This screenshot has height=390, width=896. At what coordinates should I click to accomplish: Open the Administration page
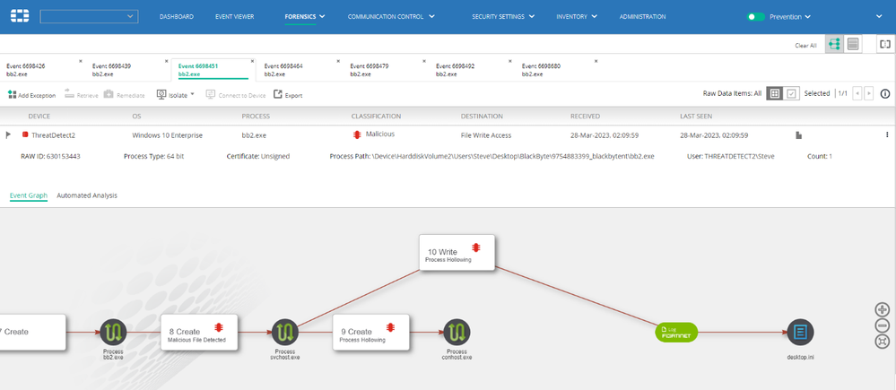pos(642,16)
